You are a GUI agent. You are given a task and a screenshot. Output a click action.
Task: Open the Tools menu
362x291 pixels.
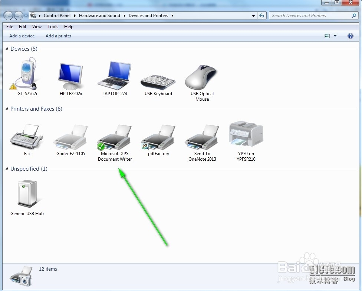pos(53,27)
